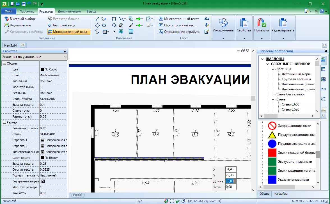Select the Hatch tool
The height and width of the screenshot is (204, 330).
point(104,31)
